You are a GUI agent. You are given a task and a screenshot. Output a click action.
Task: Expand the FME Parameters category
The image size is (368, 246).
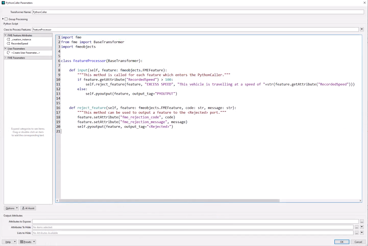tap(5, 58)
